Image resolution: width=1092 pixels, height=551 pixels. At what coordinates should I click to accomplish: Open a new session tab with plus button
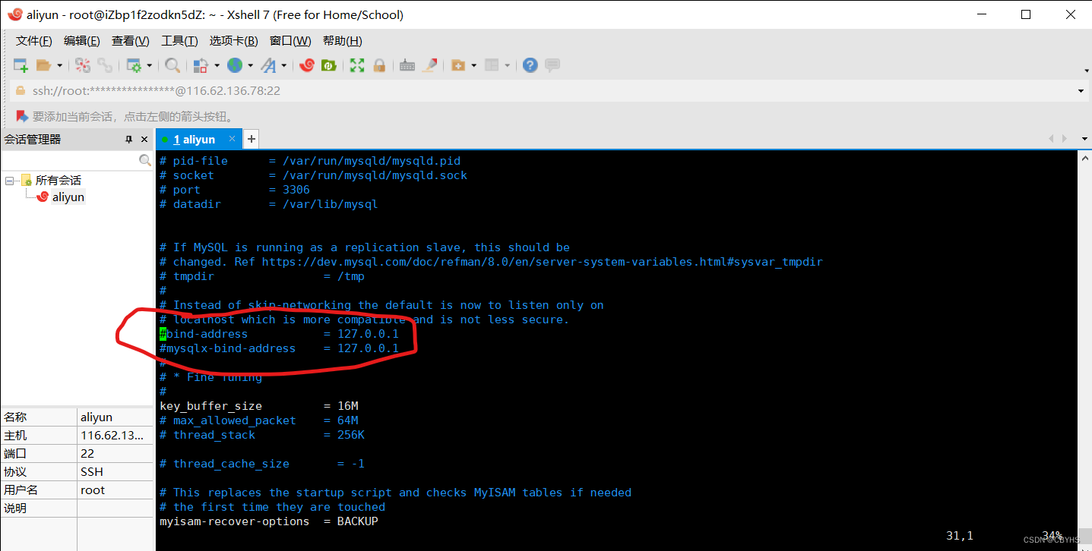[251, 139]
